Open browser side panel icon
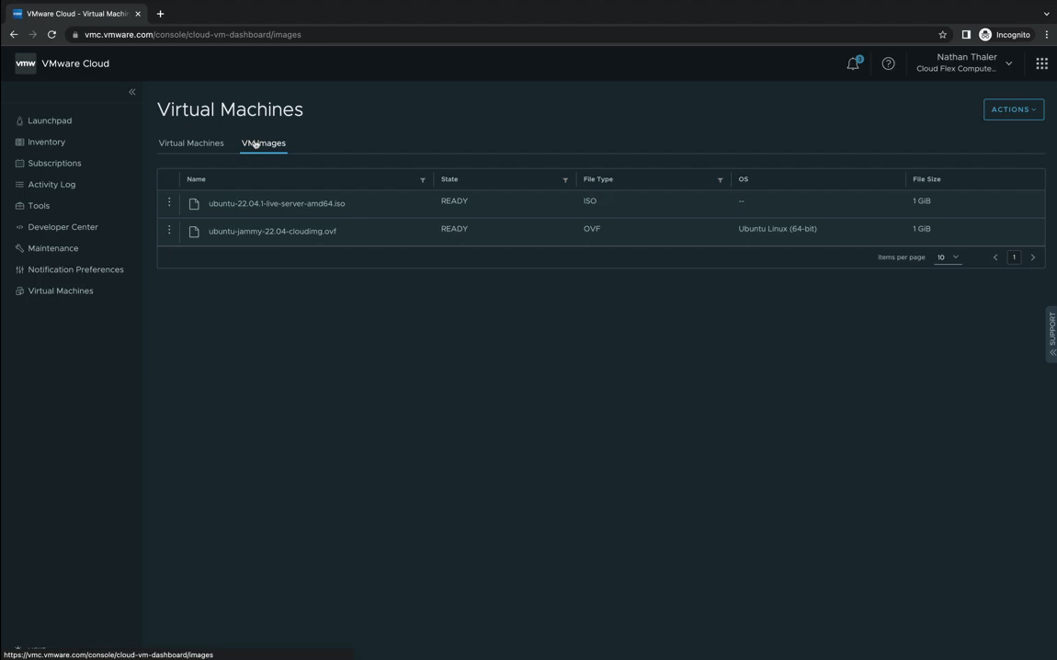This screenshot has height=660, width=1057. click(x=965, y=34)
